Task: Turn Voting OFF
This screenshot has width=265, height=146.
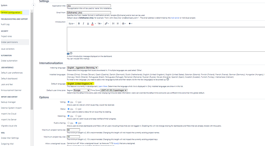Action: point(76,102)
